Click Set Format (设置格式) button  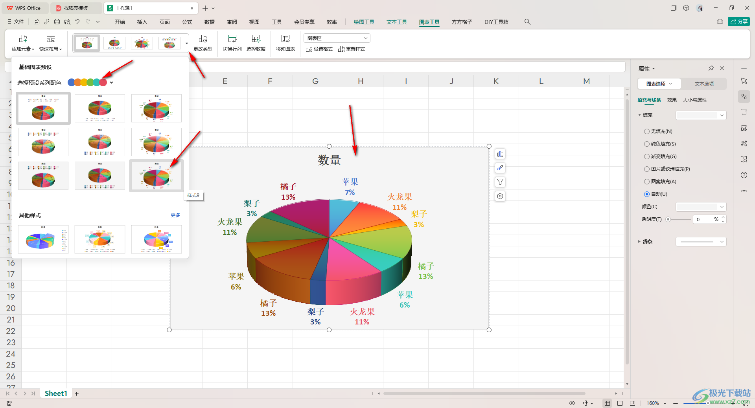coord(319,49)
